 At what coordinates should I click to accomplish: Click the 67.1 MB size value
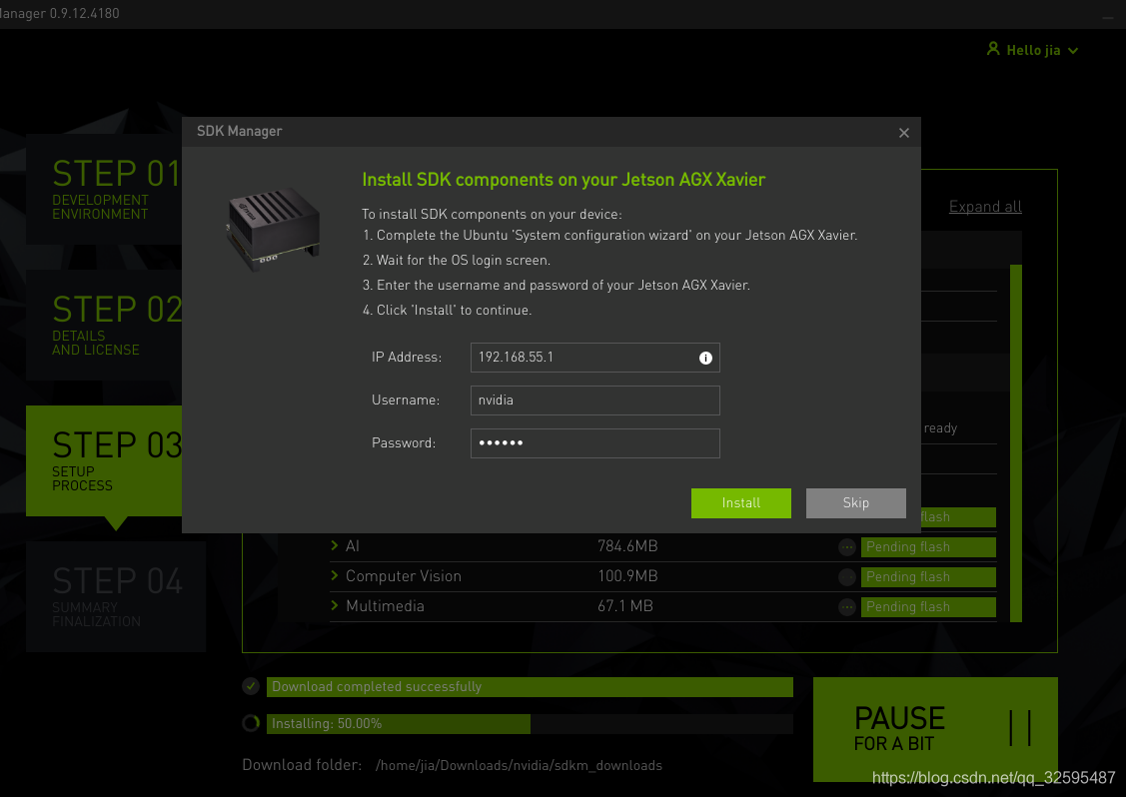click(624, 606)
